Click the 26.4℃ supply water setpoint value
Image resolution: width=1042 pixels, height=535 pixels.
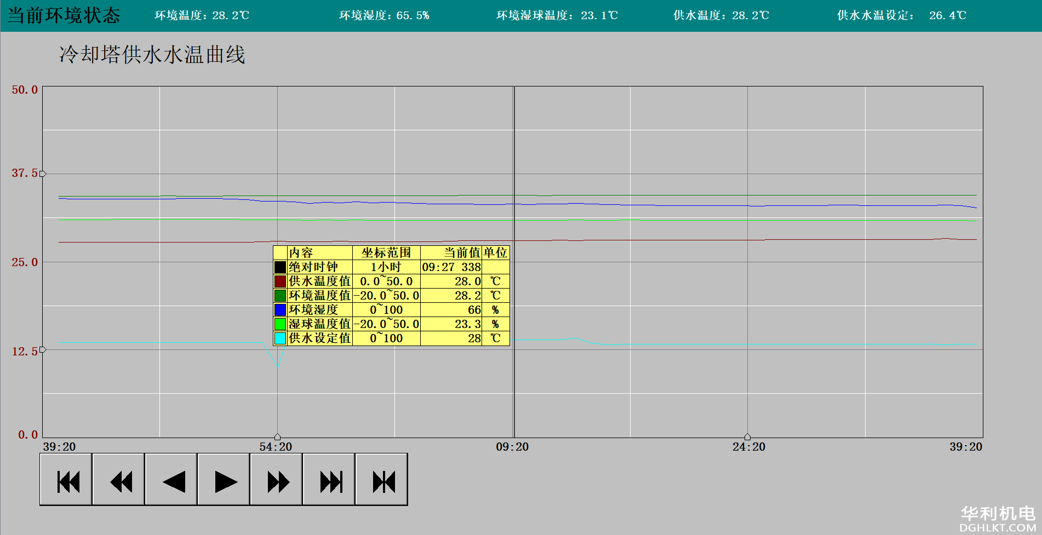tap(947, 15)
